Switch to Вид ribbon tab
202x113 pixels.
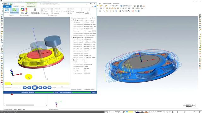(22, 6)
